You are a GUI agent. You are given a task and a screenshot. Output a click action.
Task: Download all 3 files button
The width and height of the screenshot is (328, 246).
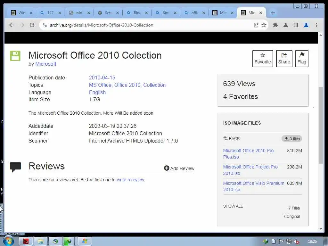pyautogui.click(x=292, y=139)
